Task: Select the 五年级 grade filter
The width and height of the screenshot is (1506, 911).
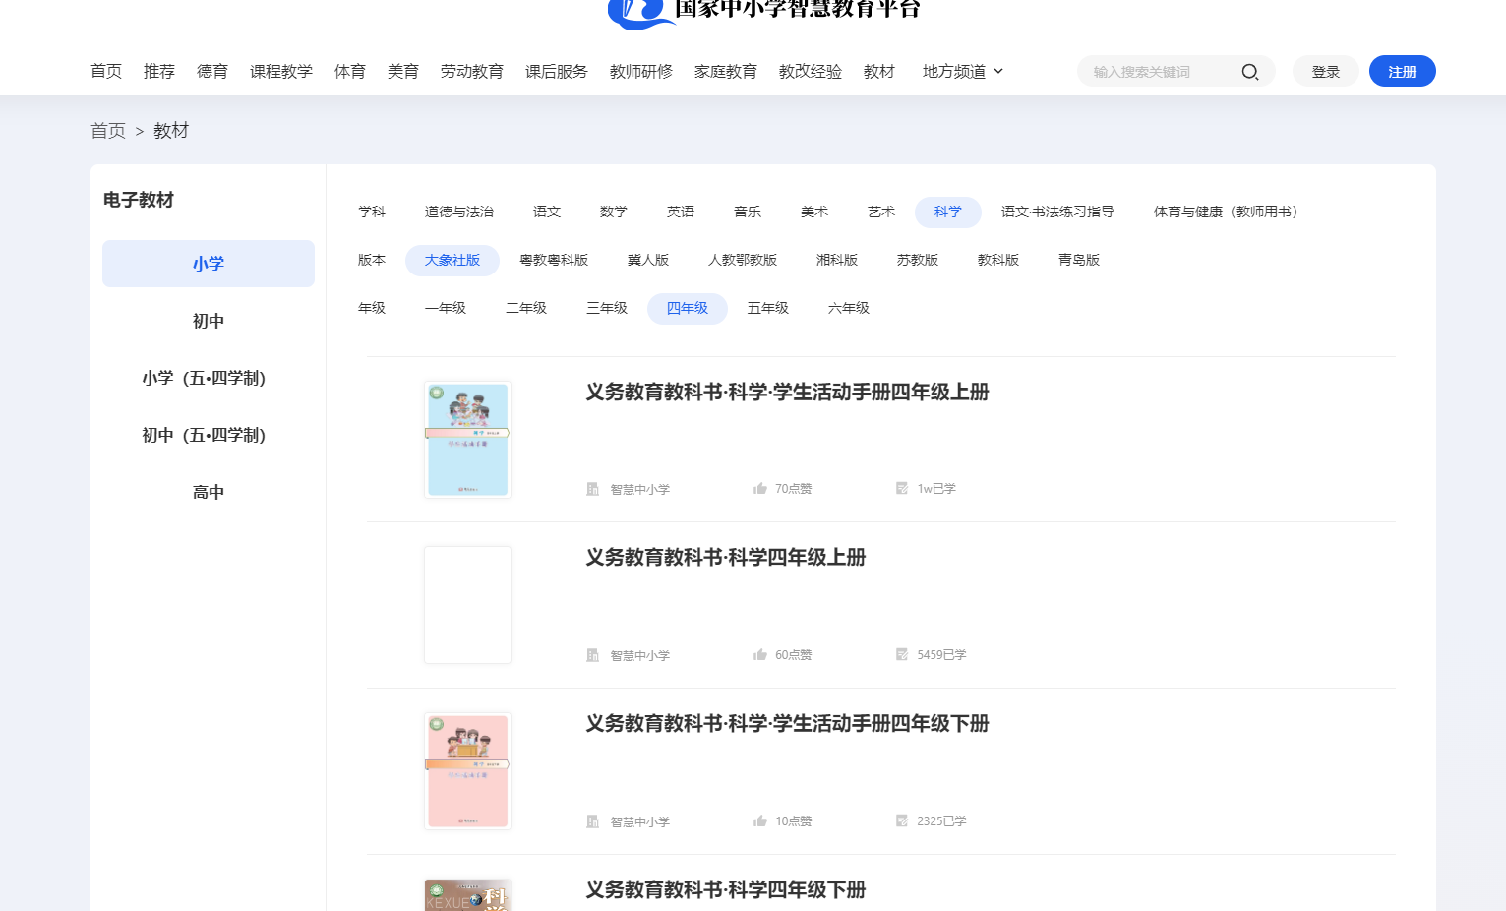Action: click(768, 307)
